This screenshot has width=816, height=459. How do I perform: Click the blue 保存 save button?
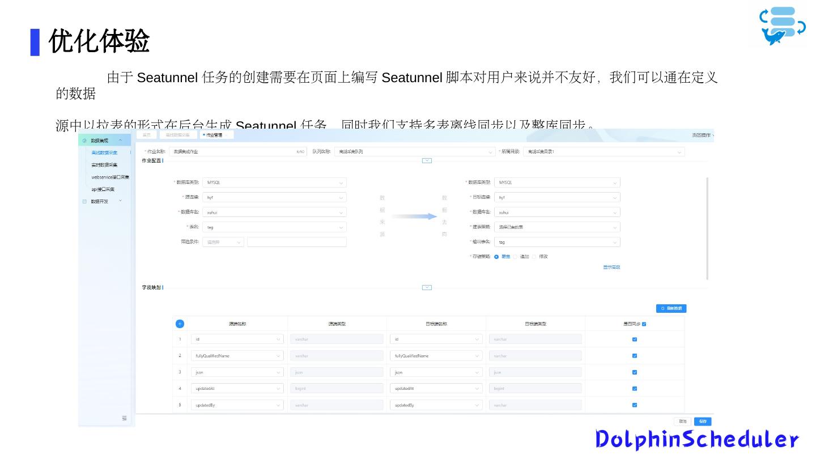pos(703,422)
